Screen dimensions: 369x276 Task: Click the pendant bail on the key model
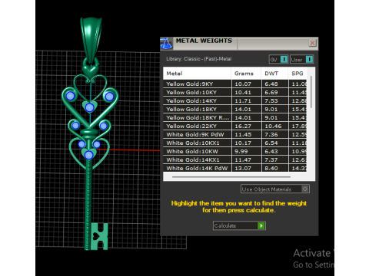[x=91, y=40]
